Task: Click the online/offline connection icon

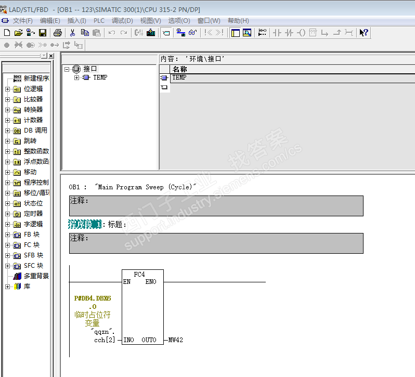Action: [x=181, y=33]
